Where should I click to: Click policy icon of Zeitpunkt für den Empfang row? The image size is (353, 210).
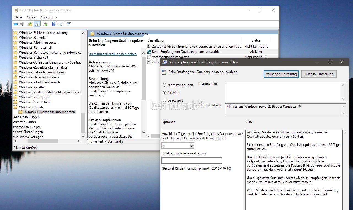pos(149,47)
